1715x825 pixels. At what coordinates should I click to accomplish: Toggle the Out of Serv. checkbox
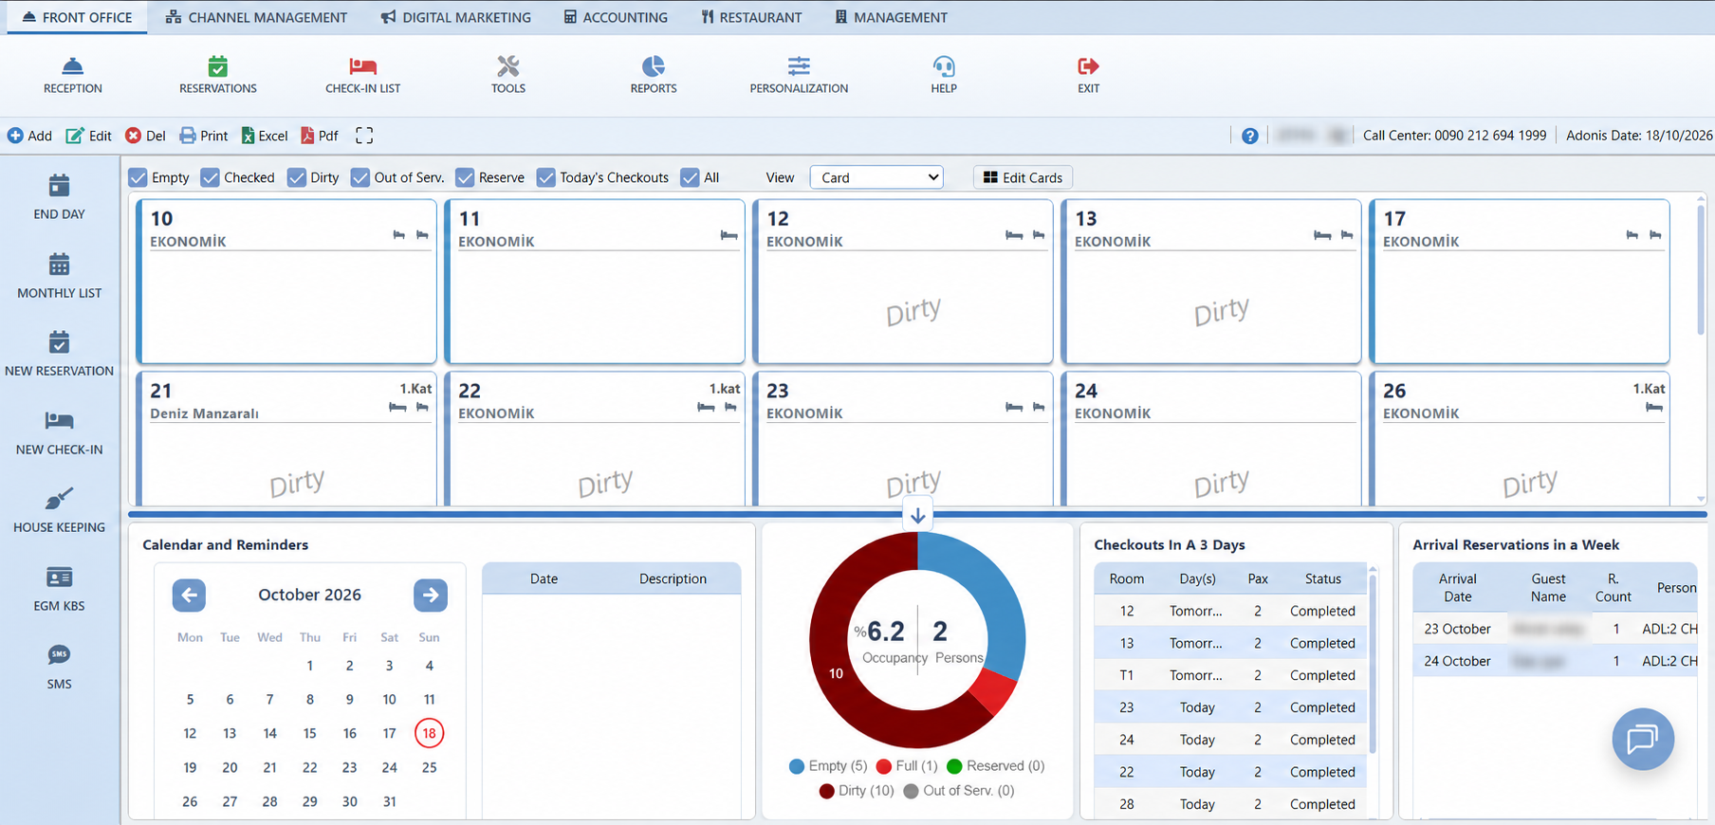(360, 177)
